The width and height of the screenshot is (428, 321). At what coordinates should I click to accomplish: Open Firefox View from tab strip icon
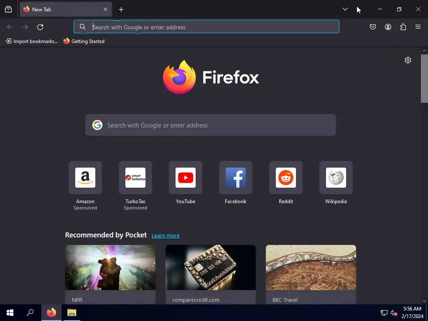pyautogui.click(x=8, y=10)
